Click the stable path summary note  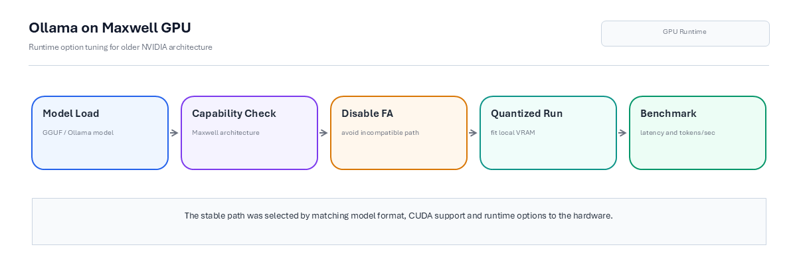pos(398,221)
